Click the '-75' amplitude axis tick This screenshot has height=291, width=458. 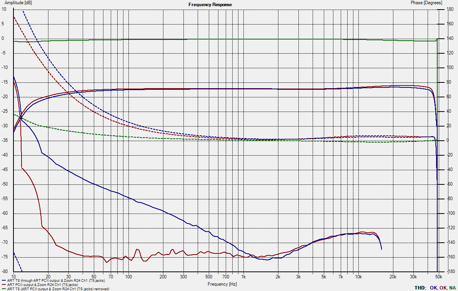coord(5,257)
